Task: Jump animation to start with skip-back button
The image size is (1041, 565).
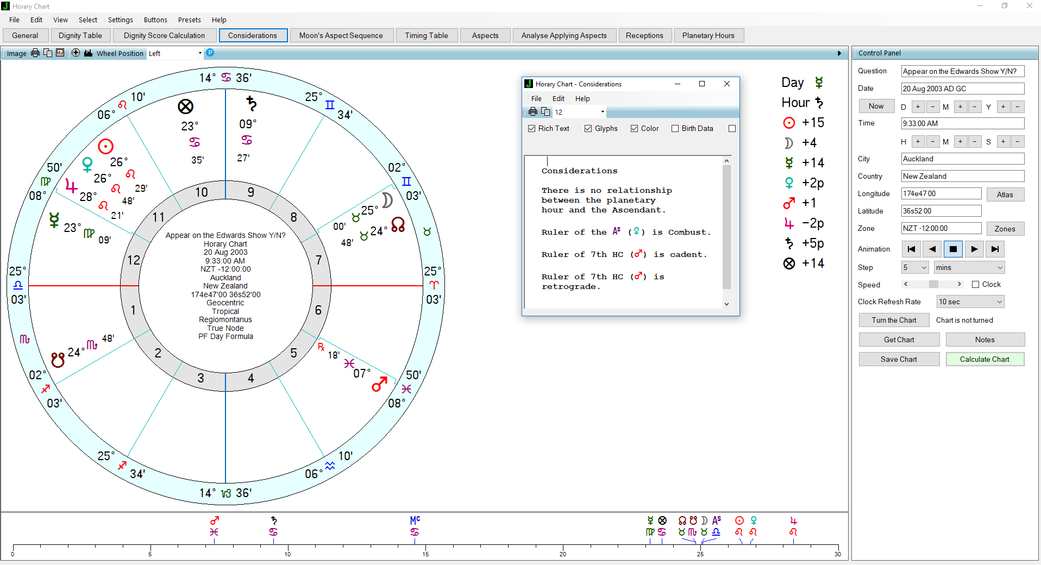Action: [x=911, y=249]
